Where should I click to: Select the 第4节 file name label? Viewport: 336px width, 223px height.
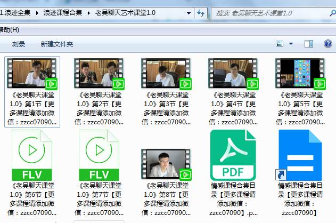[233, 108]
